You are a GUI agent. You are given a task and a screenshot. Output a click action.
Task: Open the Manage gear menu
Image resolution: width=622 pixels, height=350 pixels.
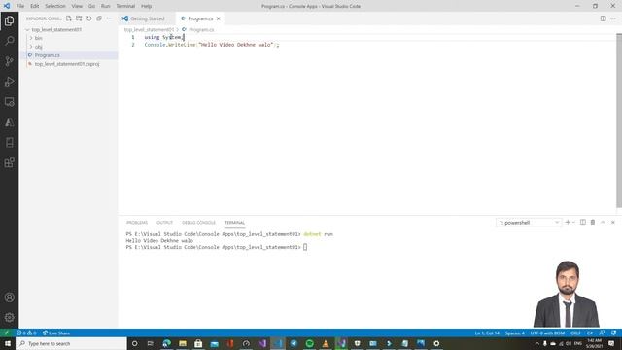tap(9, 317)
